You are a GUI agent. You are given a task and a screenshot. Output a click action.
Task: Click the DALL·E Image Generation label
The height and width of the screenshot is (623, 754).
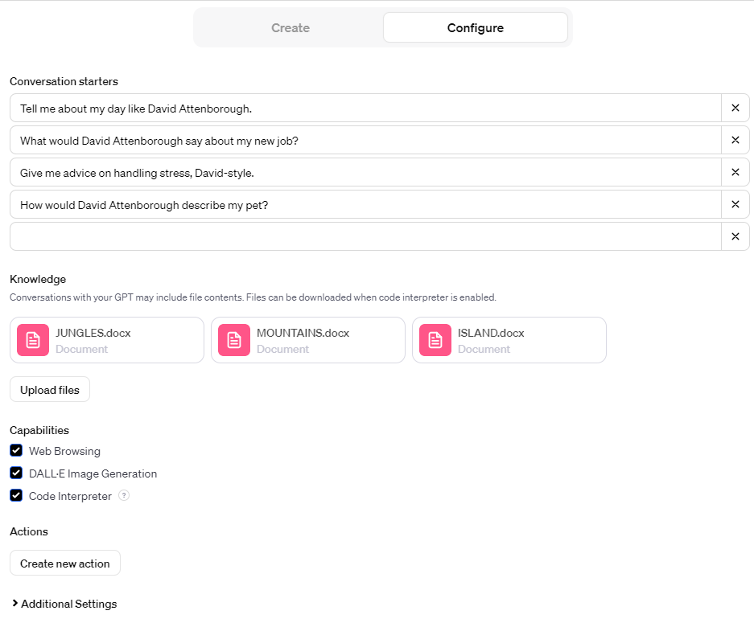pos(93,473)
